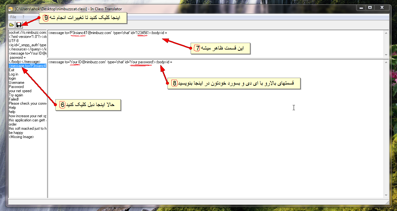This screenshot has height=211, width=397.
Task: Select the highlighted "<message to='P3rsianc4" list entry
Action: point(28,66)
